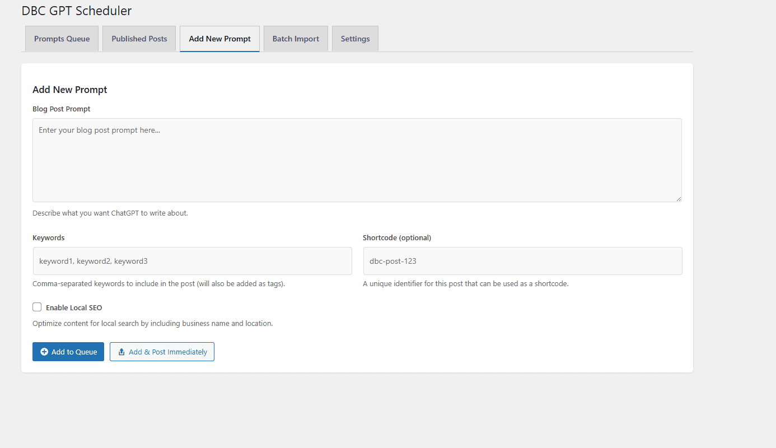Switch to the Published Posts tab
Image resolution: width=776 pixels, height=448 pixels.
pyautogui.click(x=139, y=39)
